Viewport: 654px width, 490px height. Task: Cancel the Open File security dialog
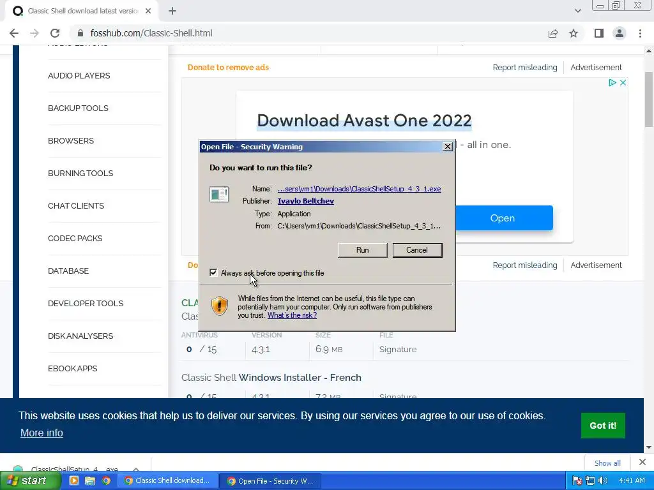point(417,250)
